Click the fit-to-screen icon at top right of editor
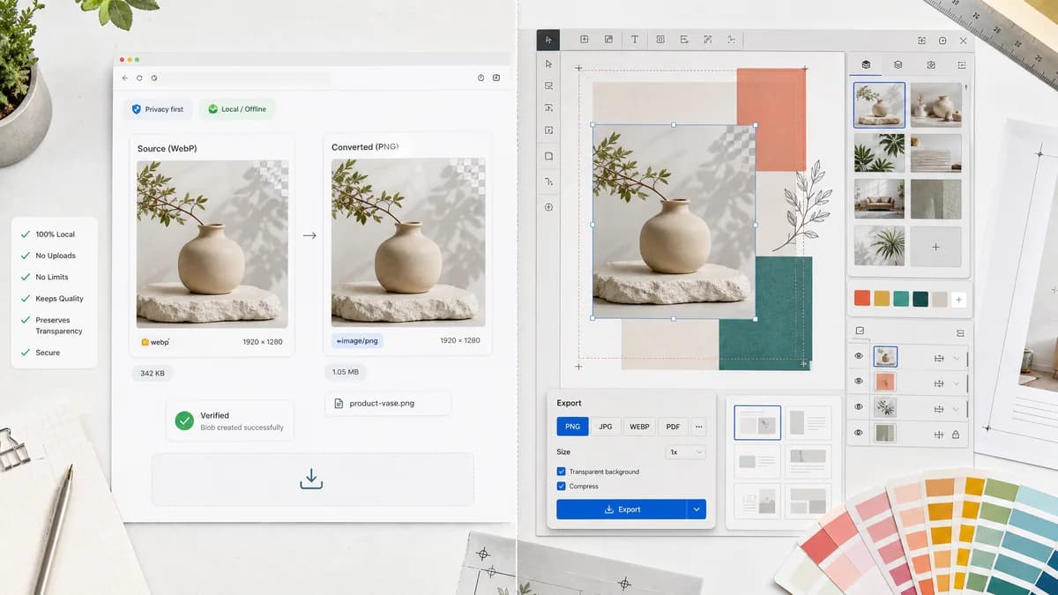The height and width of the screenshot is (595, 1058). pyautogui.click(x=921, y=41)
